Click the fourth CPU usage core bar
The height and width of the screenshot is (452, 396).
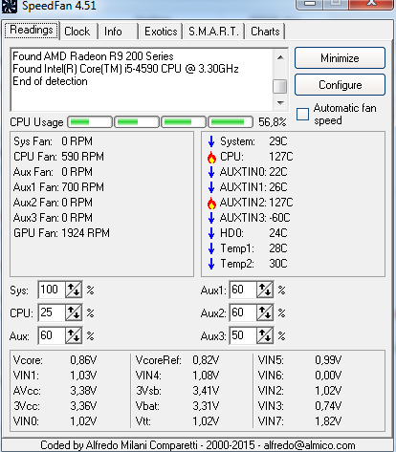pyautogui.click(x=231, y=122)
